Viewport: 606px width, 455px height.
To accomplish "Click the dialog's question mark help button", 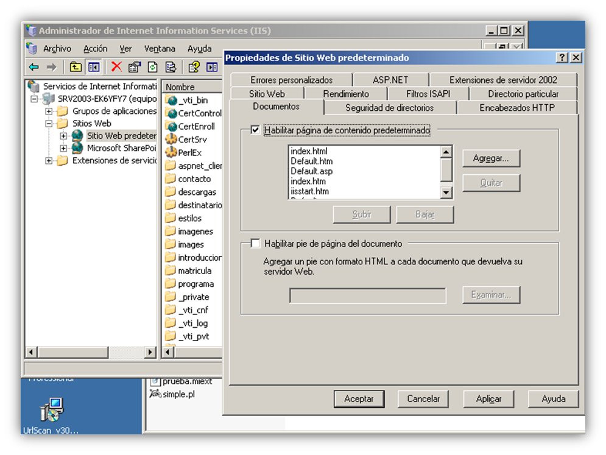I will pyautogui.click(x=562, y=58).
